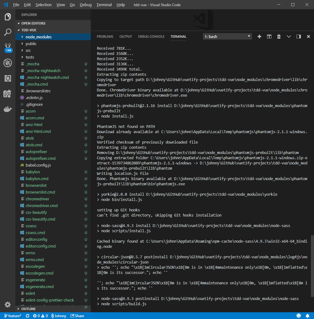Select the editorconfig file

(53, 239)
